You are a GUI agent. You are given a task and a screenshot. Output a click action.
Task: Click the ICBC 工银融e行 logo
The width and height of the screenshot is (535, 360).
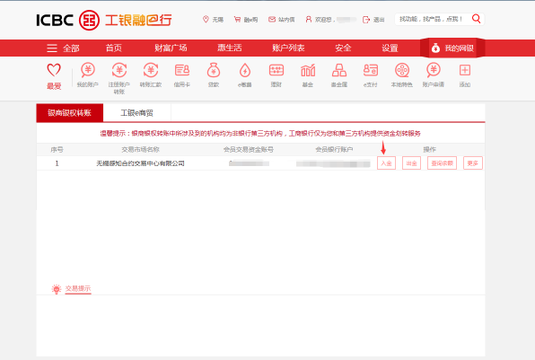104,20
